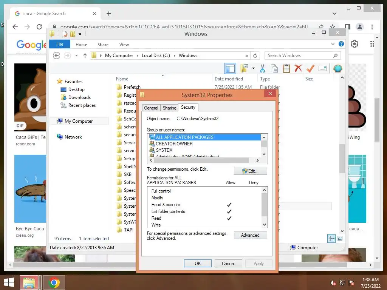
Task: Click Cancel in System32 Properties
Action: tap(228, 263)
